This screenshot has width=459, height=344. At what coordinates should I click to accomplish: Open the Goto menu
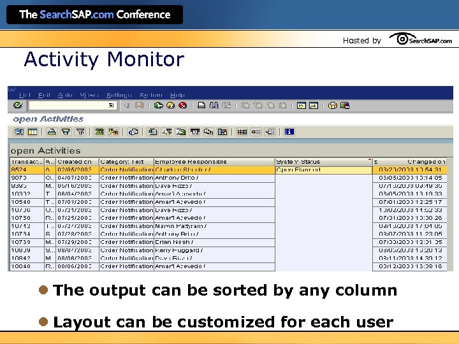[65, 95]
